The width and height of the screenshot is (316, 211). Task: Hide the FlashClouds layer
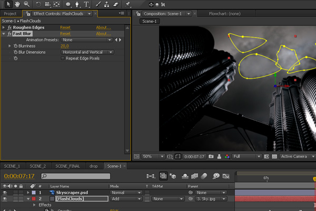(x=5, y=199)
